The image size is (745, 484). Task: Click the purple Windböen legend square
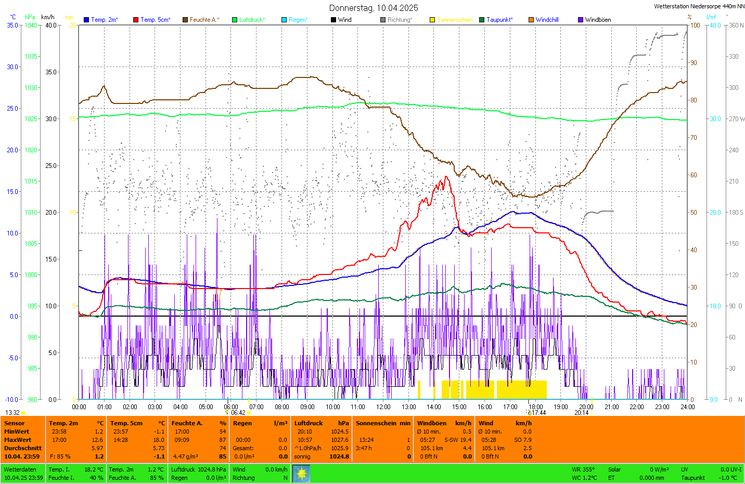point(581,20)
